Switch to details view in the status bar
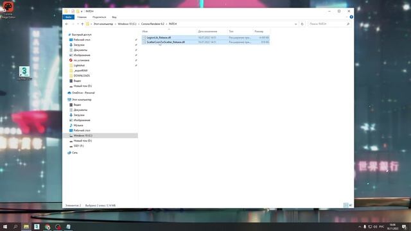This screenshot has height=231, width=411. [345, 205]
